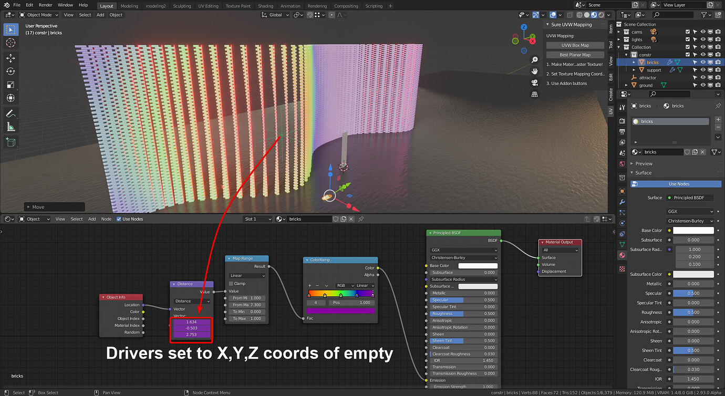Toggle camera view with the camera icon
This screenshot has height=396, width=725.
point(535,83)
